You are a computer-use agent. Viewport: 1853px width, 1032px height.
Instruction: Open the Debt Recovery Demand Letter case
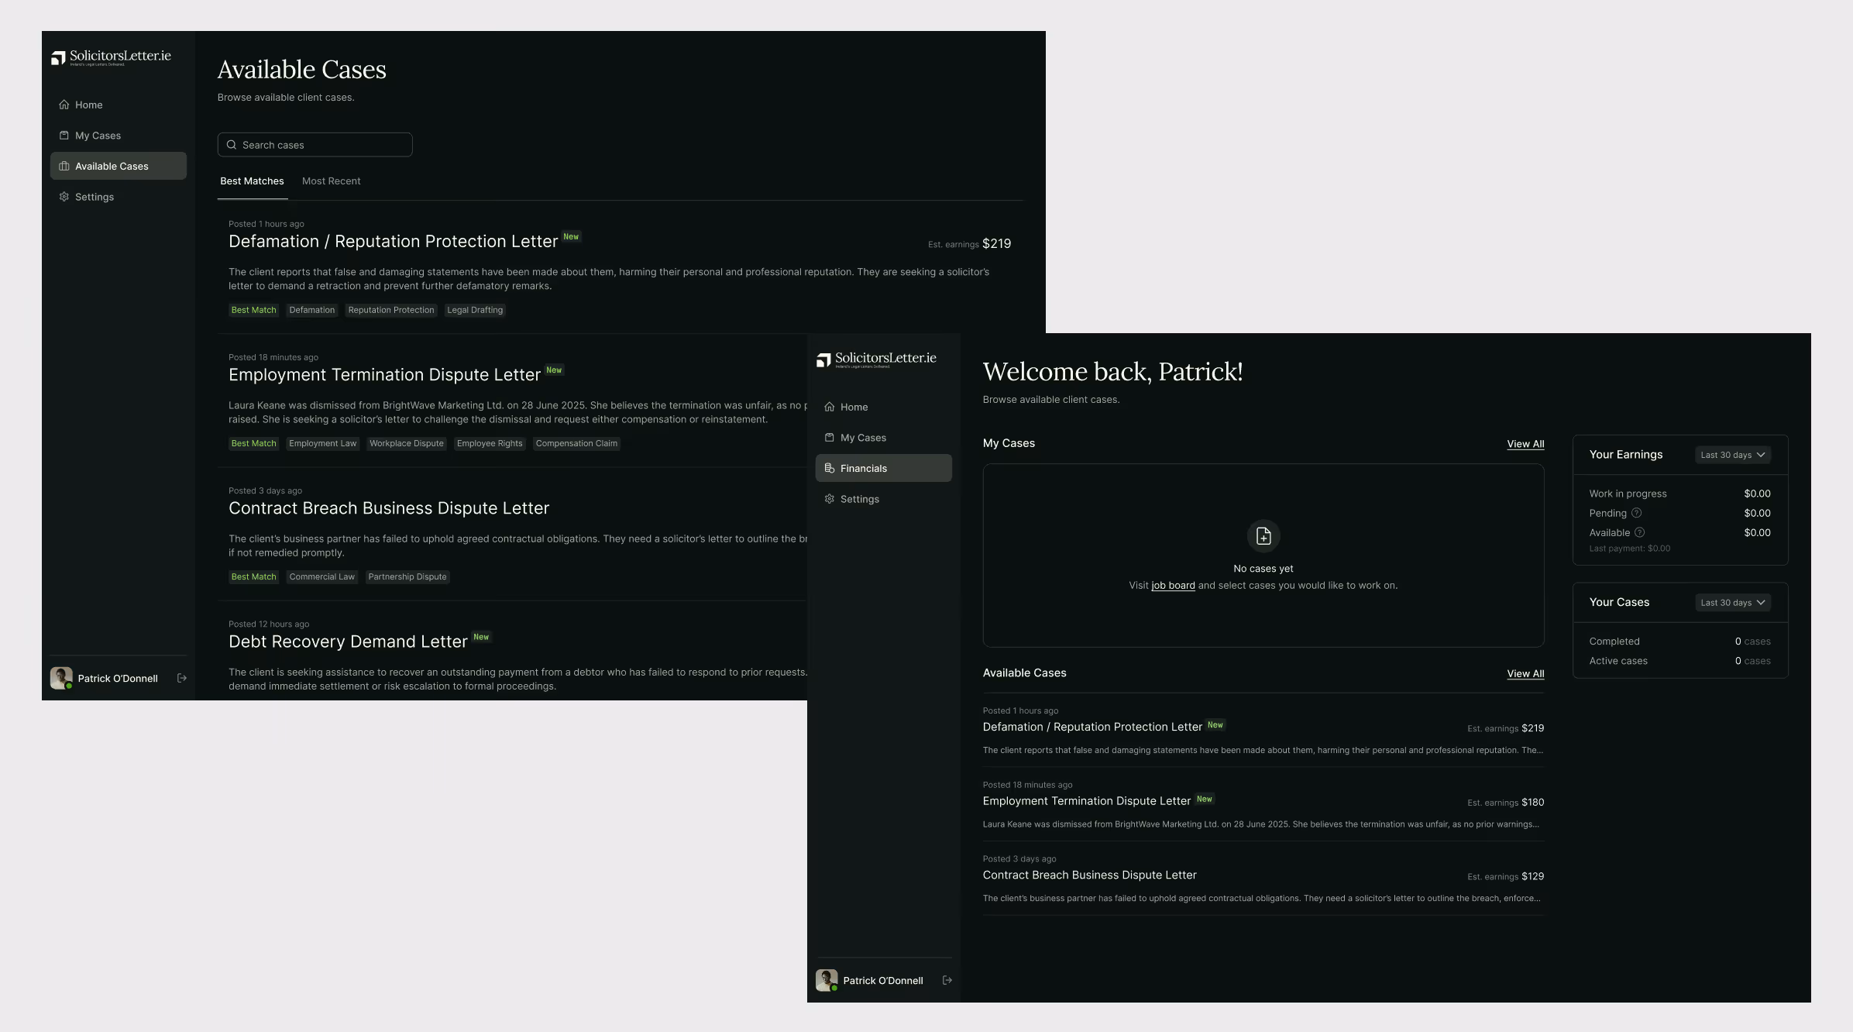click(348, 642)
